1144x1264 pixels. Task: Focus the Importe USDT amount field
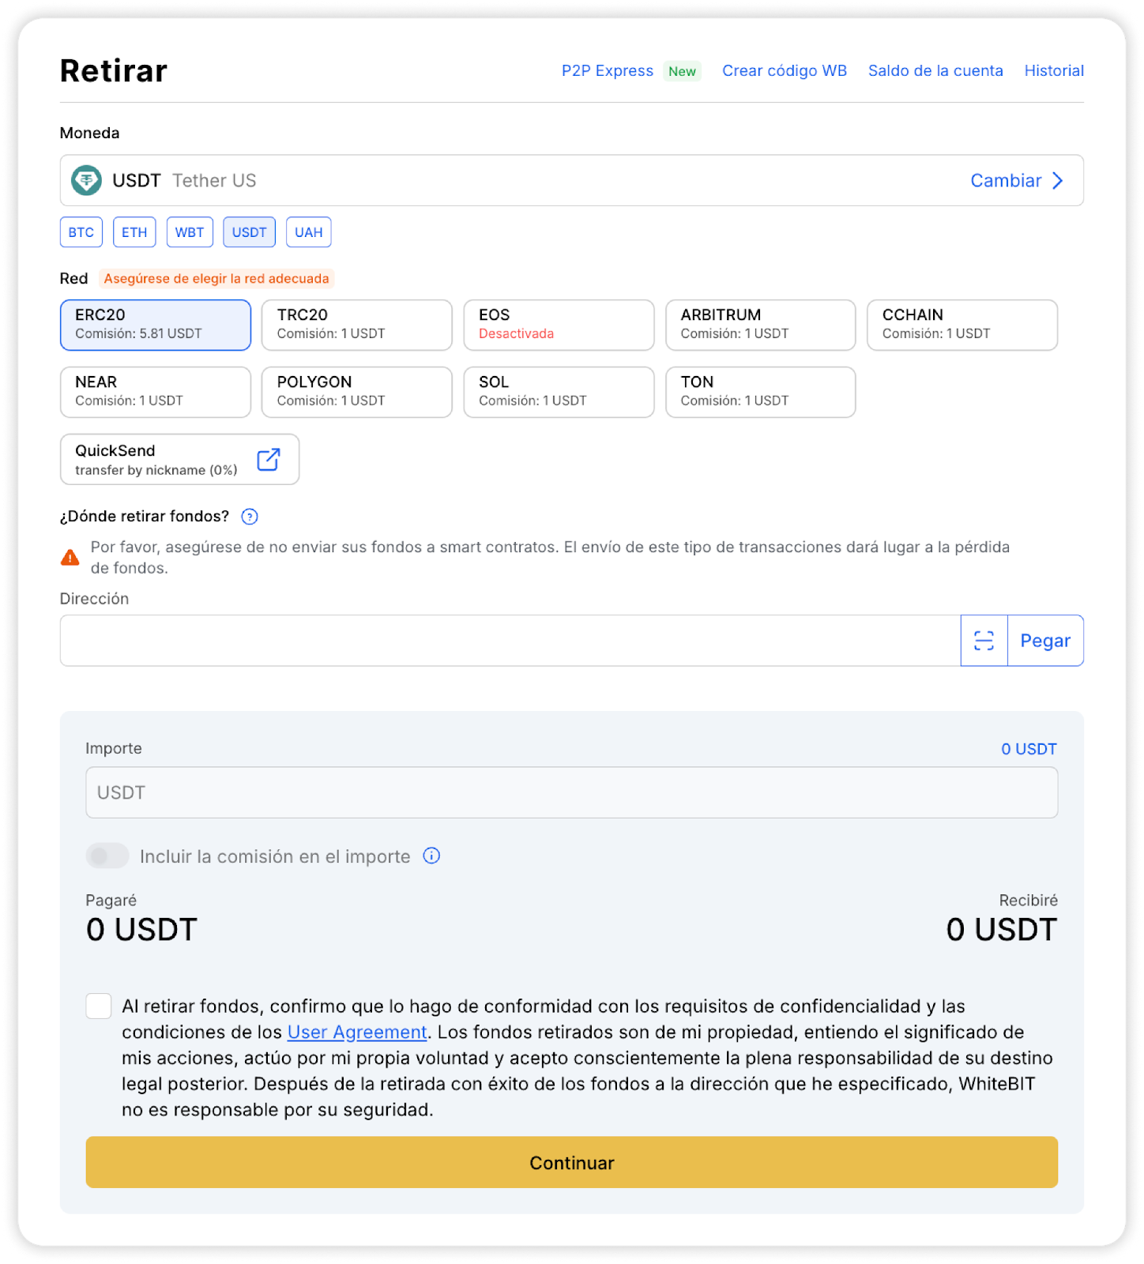571,792
